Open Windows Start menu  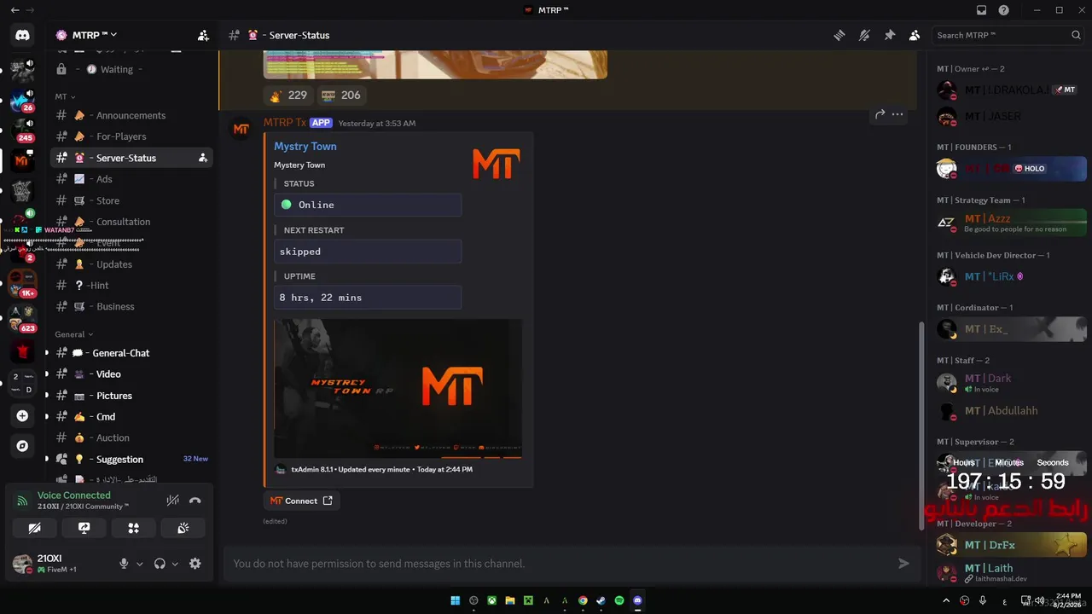point(456,600)
